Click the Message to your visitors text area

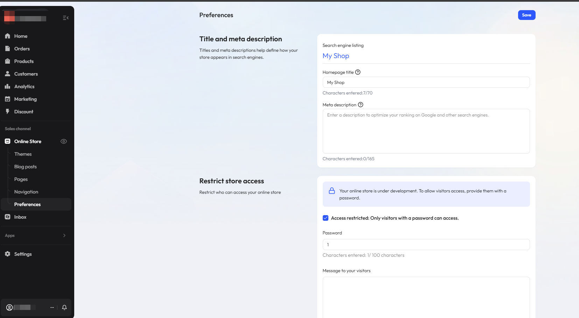426,297
